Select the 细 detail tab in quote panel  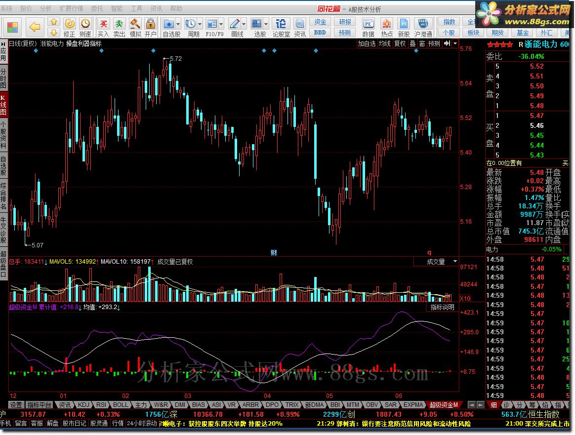click(x=493, y=404)
